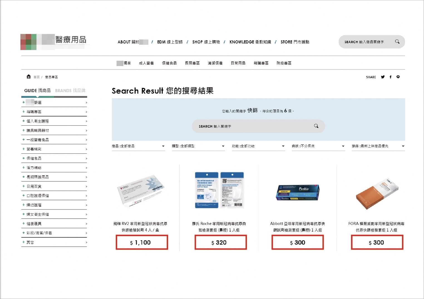This screenshot has height=299, width=424.
Task: Open the KNOWLEDGE 衛教知識 menu item
Action: (250, 42)
